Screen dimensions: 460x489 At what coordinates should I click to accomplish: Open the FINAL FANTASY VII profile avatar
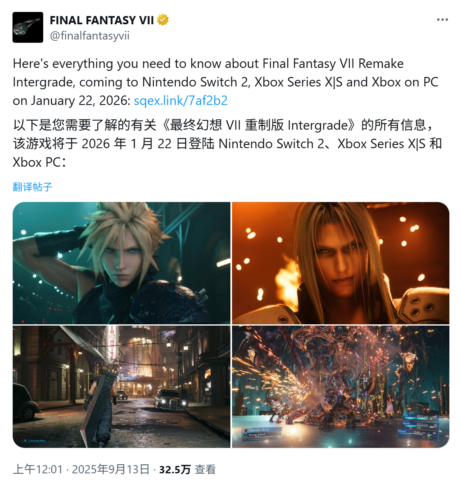point(28,27)
